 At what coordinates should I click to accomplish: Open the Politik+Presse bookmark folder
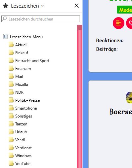[x=28, y=100]
